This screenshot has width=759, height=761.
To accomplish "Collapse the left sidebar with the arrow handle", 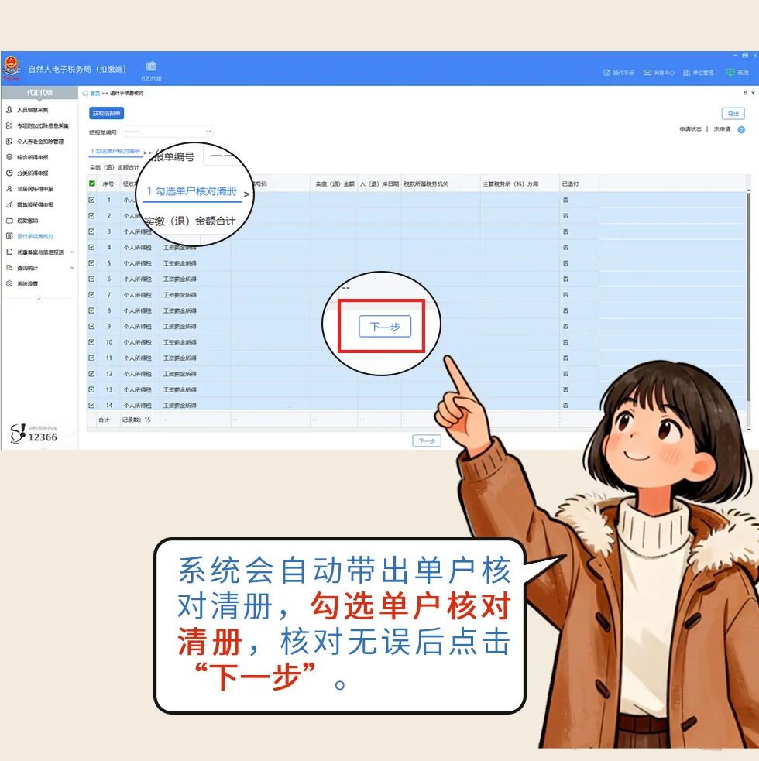I will tap(39, 299).
